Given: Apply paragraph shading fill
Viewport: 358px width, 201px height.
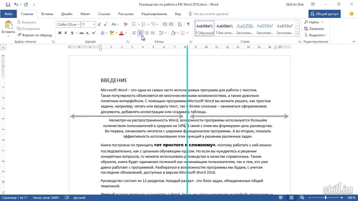Looking at the screenshot, I should 173,33.
